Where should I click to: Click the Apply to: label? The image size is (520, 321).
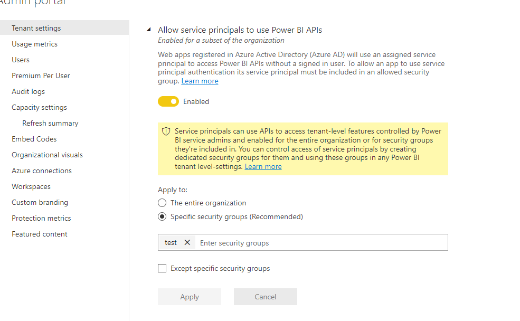coord(173,190)
